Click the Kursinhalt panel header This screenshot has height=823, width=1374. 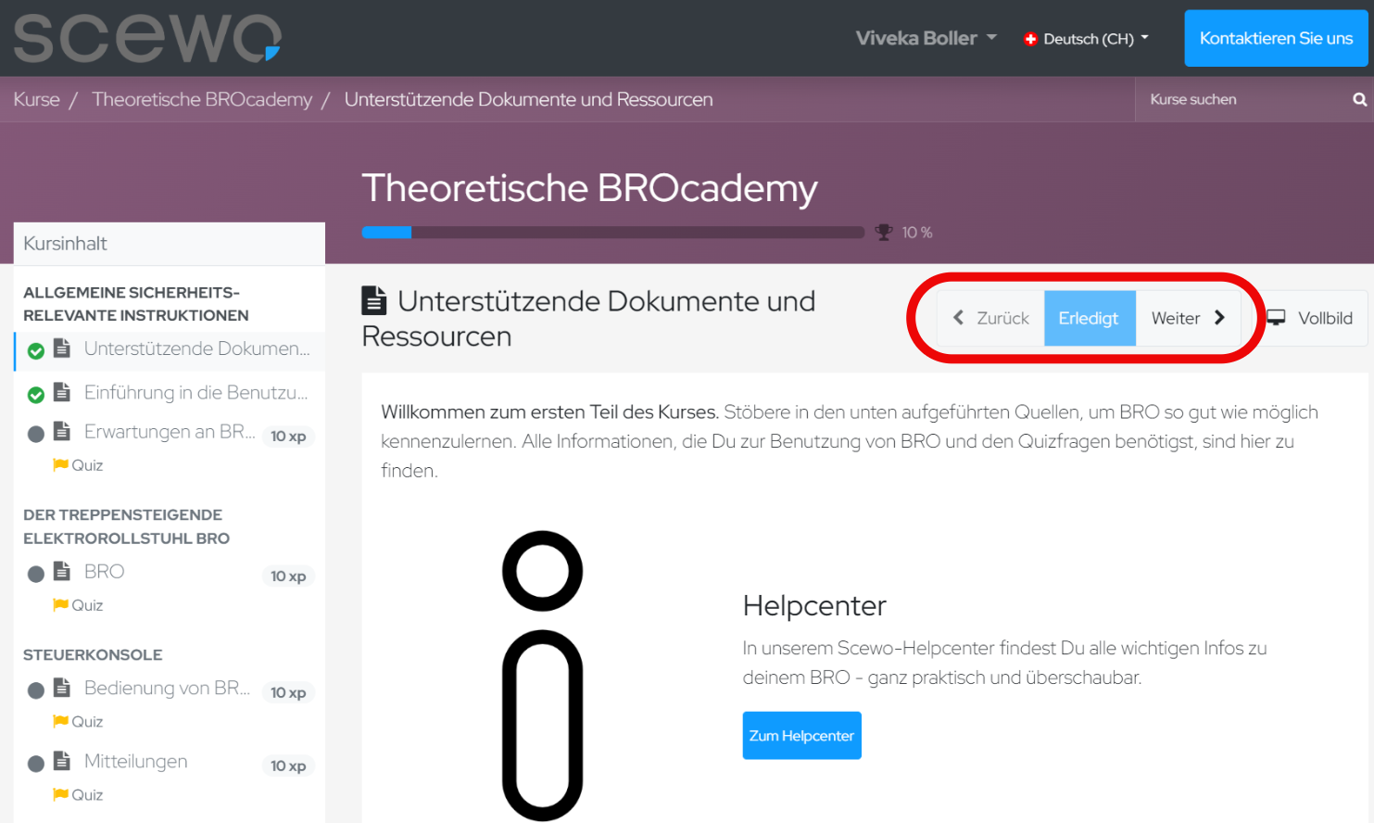170,244
